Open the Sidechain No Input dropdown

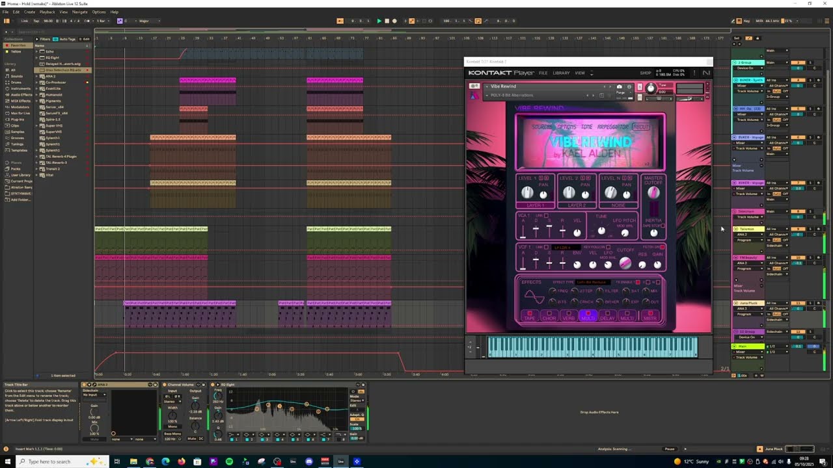(x=94, y=395)
